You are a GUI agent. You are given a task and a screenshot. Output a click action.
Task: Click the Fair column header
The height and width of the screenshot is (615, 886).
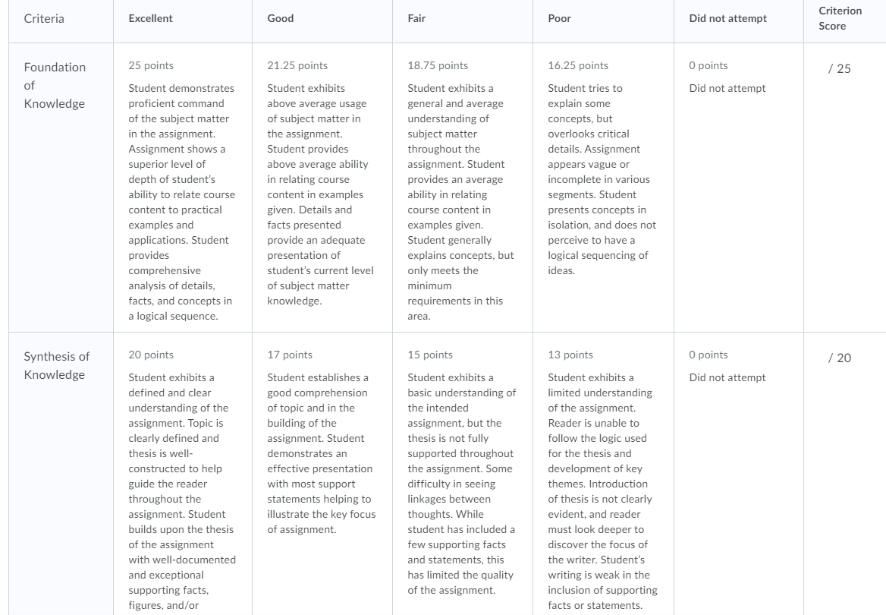click(416, 18)
